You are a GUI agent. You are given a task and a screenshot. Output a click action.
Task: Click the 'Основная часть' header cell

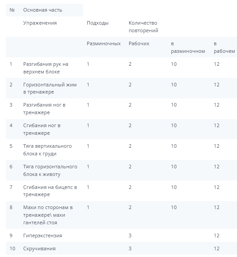point(42,10)
